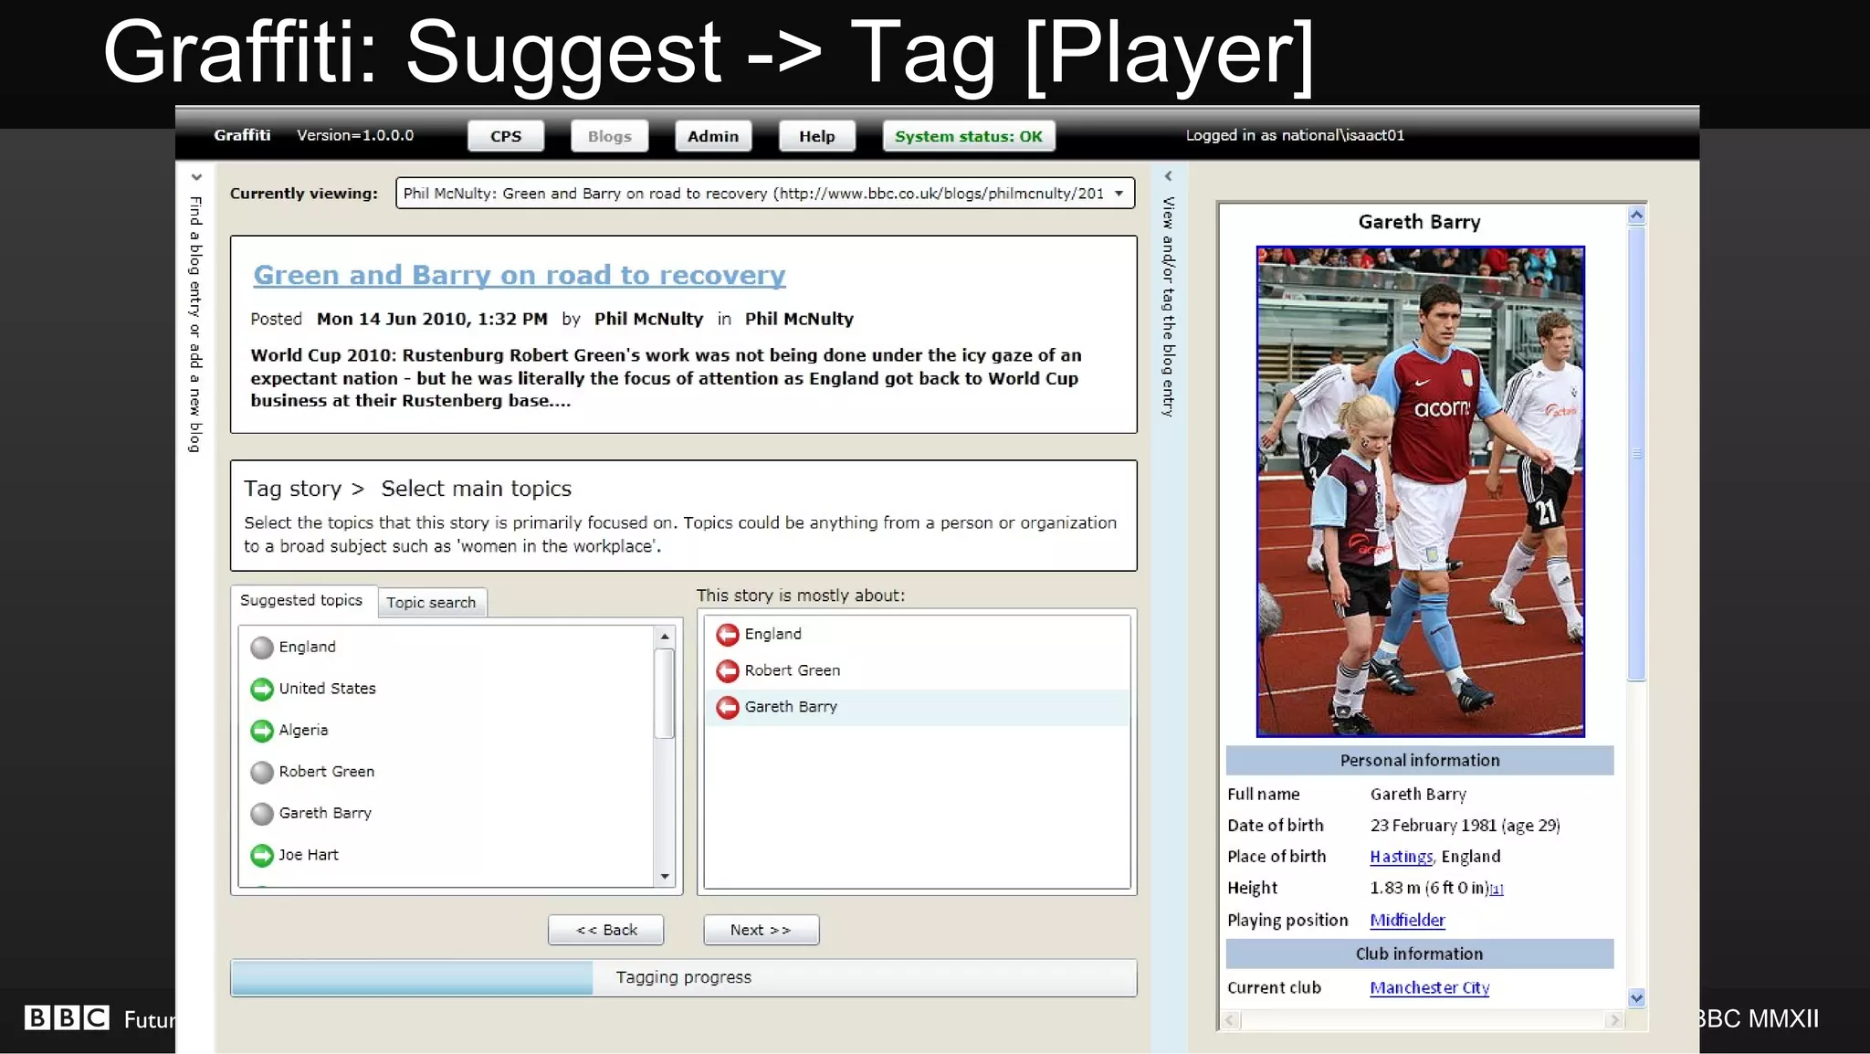Click the Tagging progress bar
This screenshot has height=1054, width=1870.
tap(683, 977)
